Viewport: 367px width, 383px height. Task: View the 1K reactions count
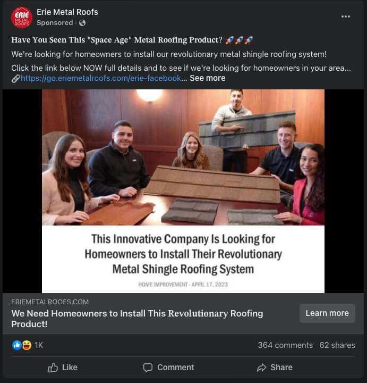click(x=39, y=345)
